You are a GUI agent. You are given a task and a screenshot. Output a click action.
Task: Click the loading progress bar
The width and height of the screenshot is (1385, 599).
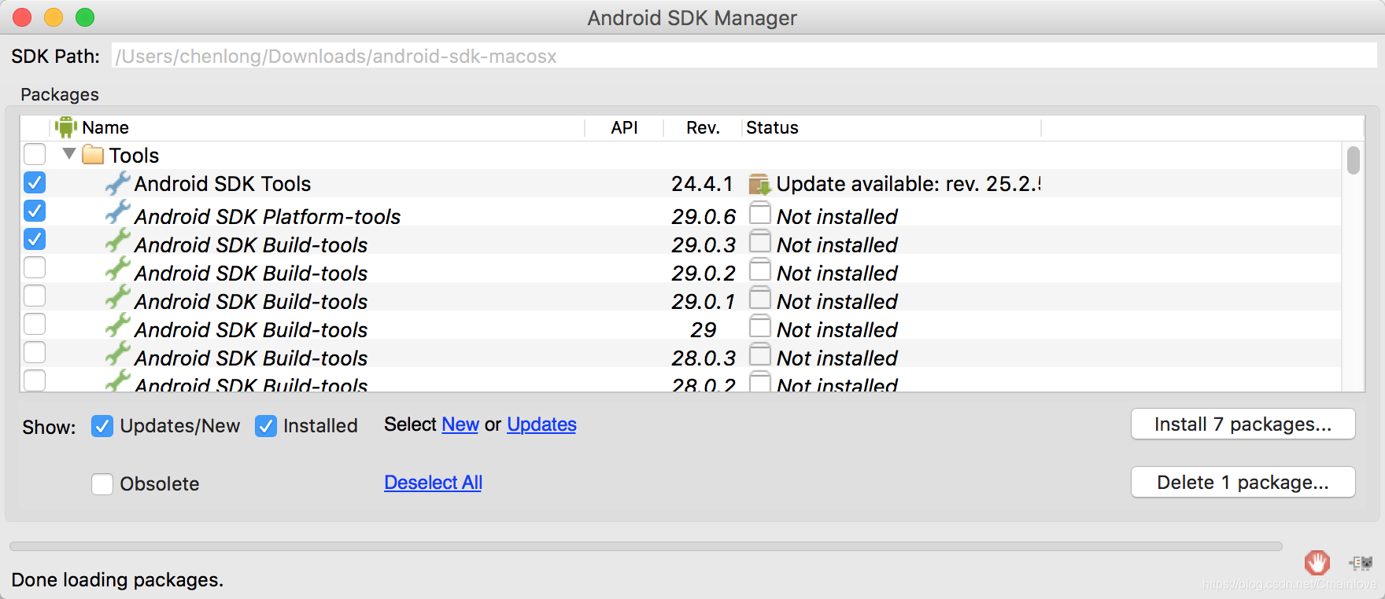[646, 546]
